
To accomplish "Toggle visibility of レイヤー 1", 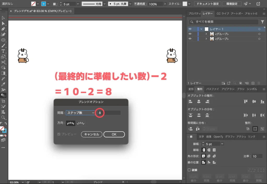I will coord(190,29).
